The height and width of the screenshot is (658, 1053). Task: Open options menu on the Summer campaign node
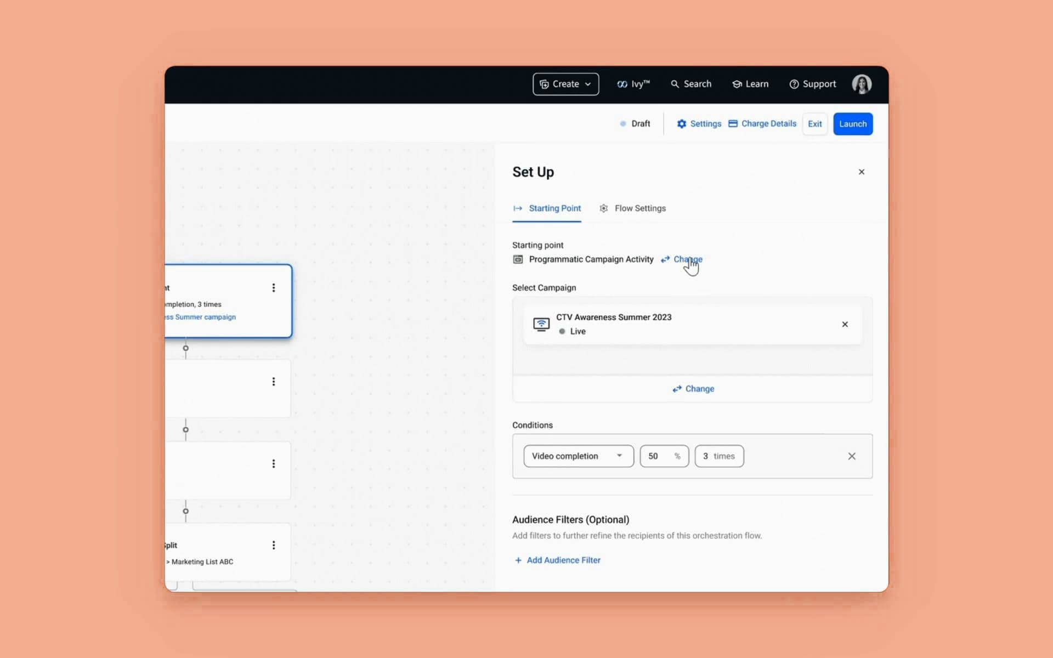tap(274, 288)
